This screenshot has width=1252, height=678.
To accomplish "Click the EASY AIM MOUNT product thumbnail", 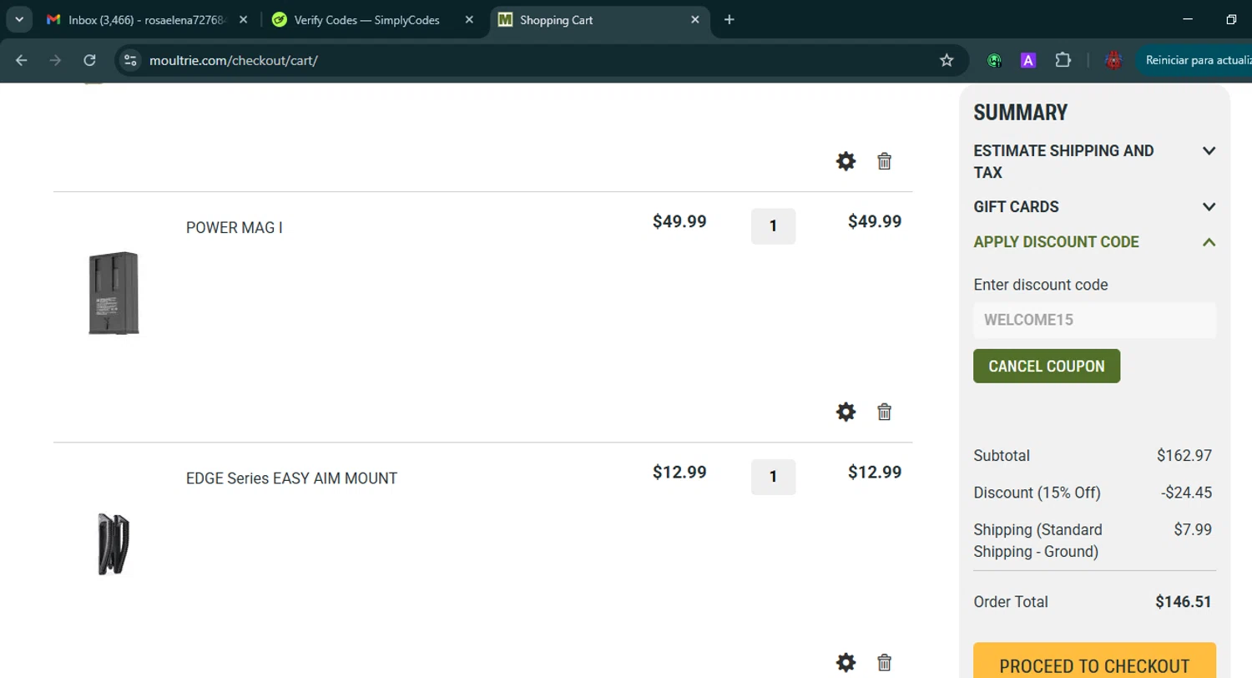I will 114,544.
